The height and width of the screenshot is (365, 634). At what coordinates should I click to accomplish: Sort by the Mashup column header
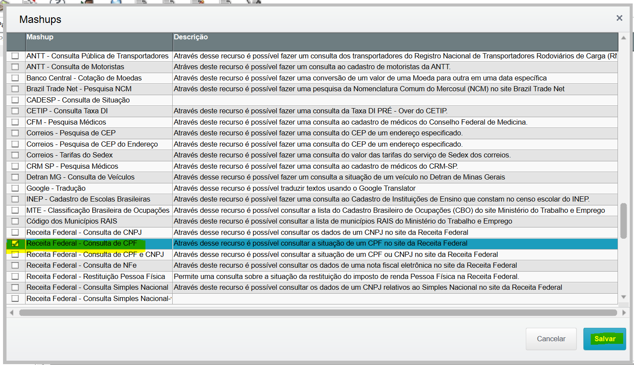99,42
